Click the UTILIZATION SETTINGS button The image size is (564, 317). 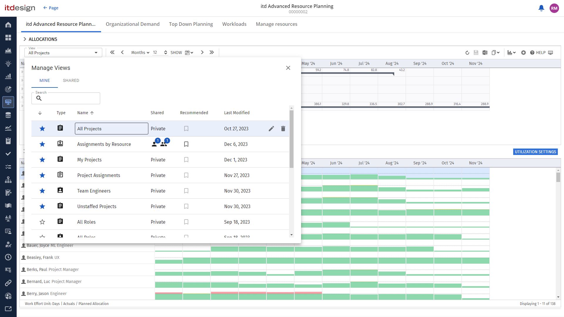(x=535, y=152)
